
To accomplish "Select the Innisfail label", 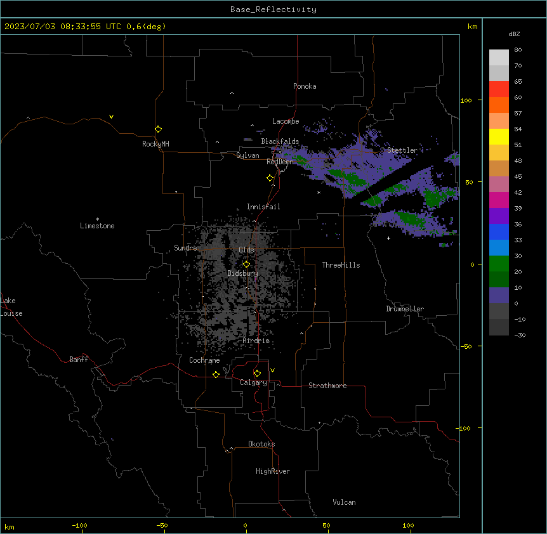I will click(x=263, y=207).
